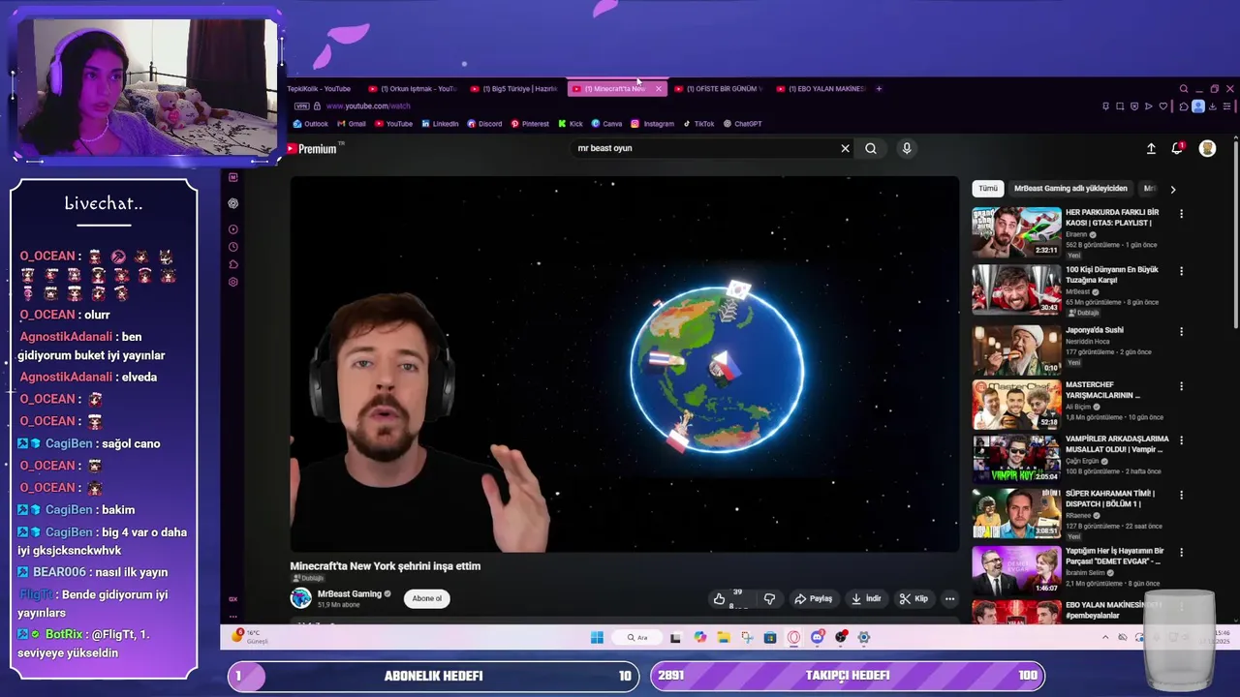1240x697 pixels.
Task: Open YouTube upload/create icon
Action: (x=1151, y=148)
